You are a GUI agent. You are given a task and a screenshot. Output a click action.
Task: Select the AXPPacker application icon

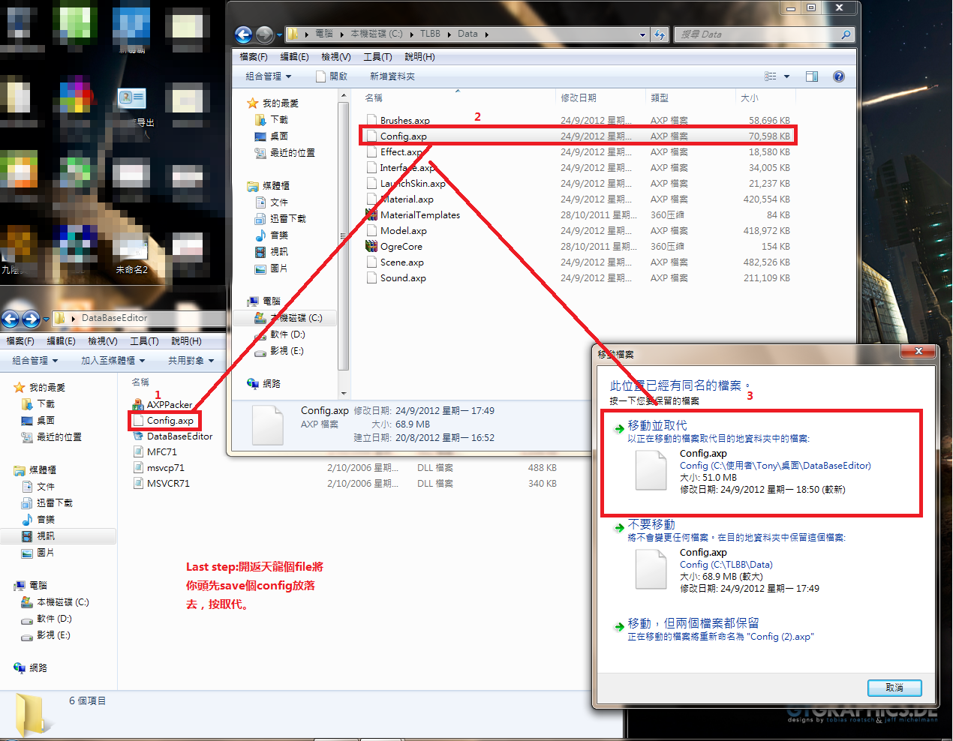point(138,405)
